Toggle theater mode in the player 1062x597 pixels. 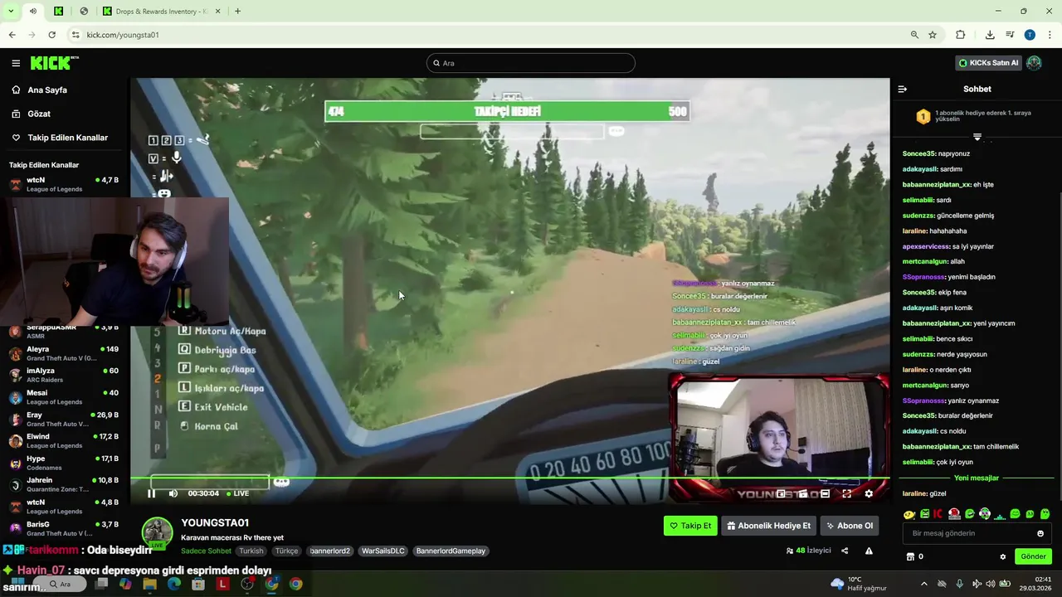coord(825,493)
